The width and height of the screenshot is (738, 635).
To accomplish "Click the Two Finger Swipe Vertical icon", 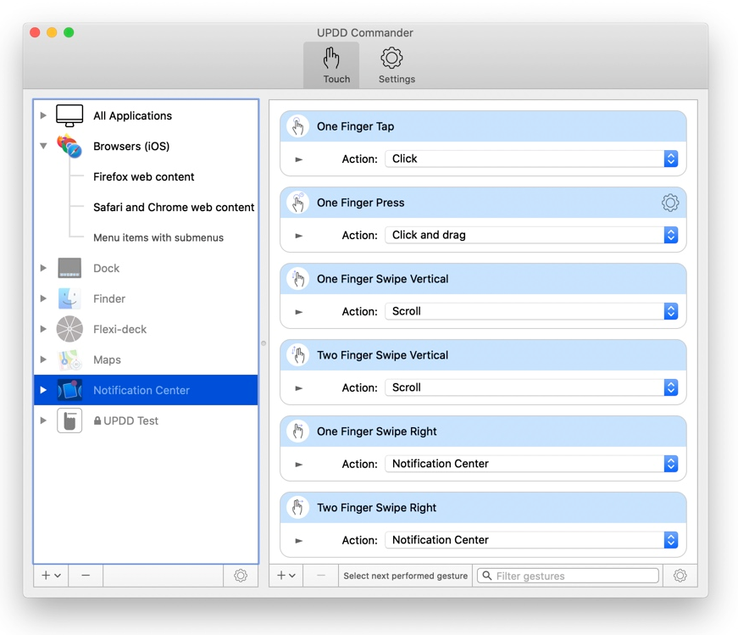I will click(298, 355).
